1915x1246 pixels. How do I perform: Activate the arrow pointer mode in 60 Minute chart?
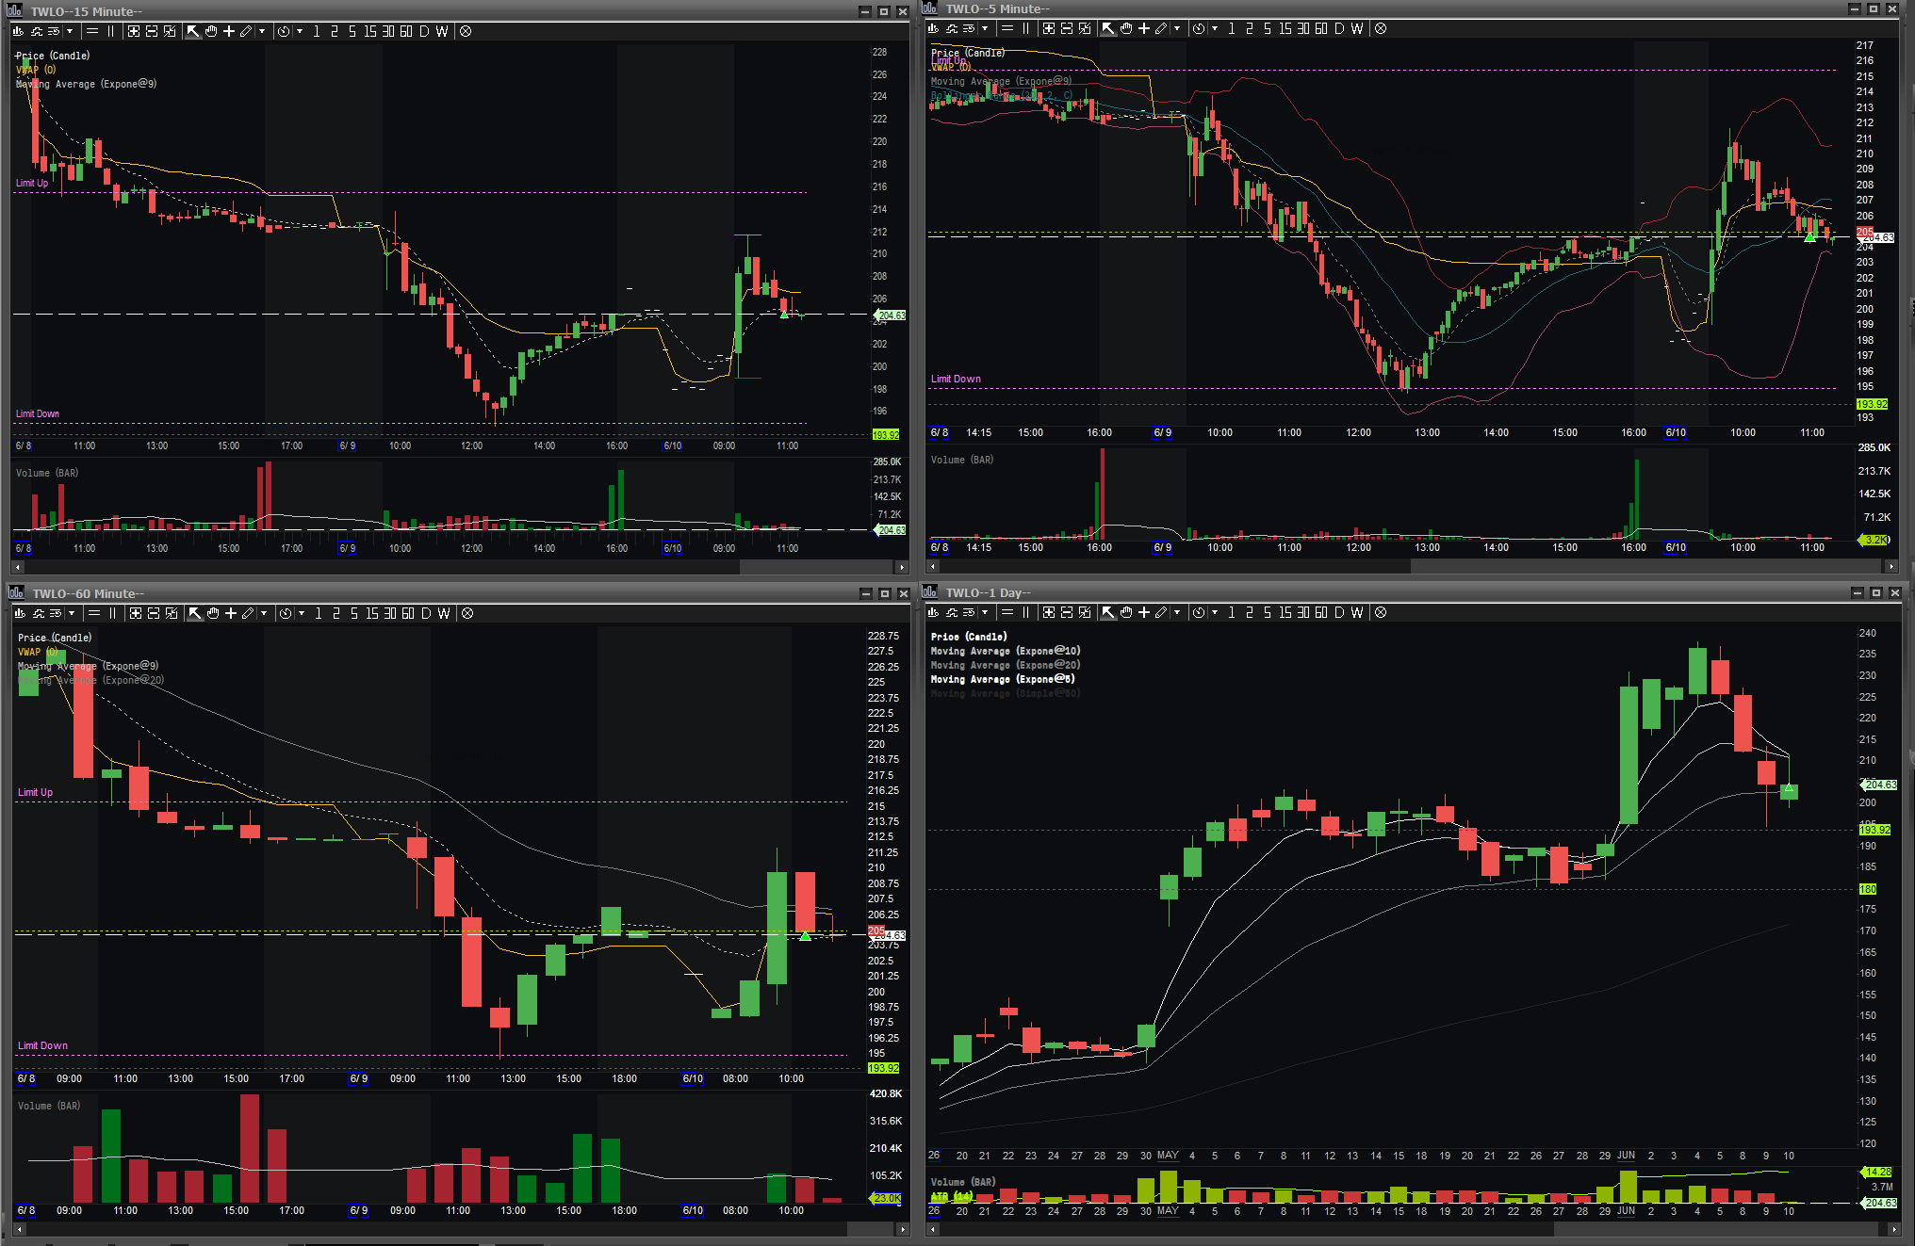tap(195, 613)
